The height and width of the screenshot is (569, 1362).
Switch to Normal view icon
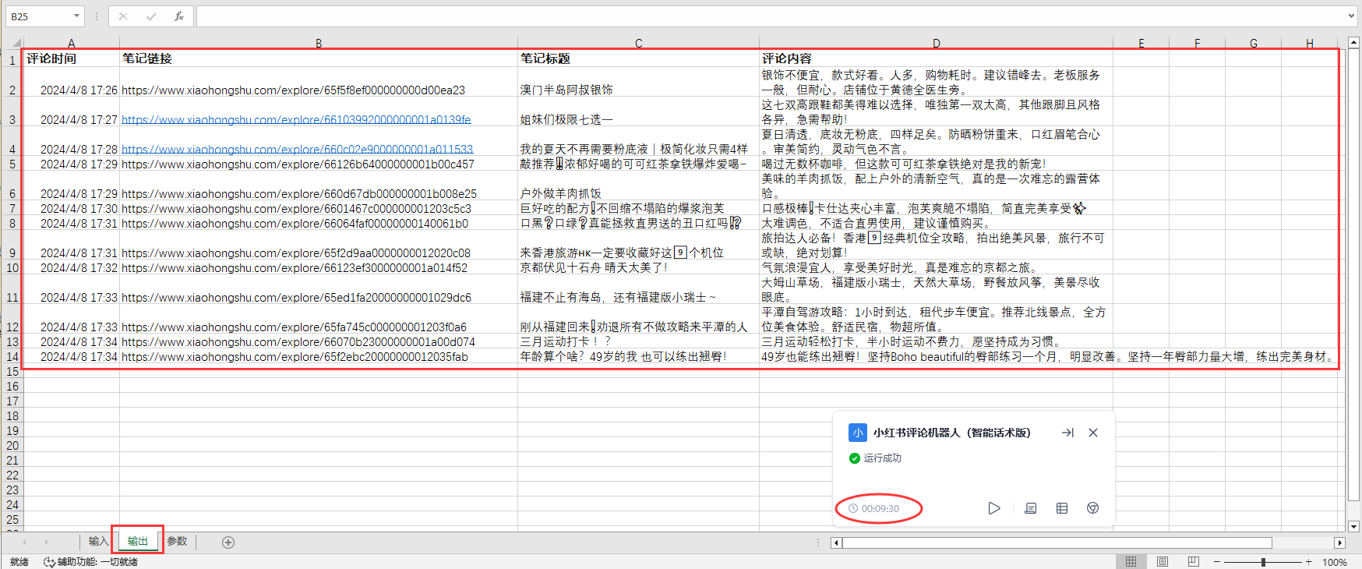[1131, 561]
